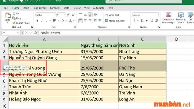This screenshot has height=109, width=194.
Task: Click the Copy icon
Action: [14, 18]
